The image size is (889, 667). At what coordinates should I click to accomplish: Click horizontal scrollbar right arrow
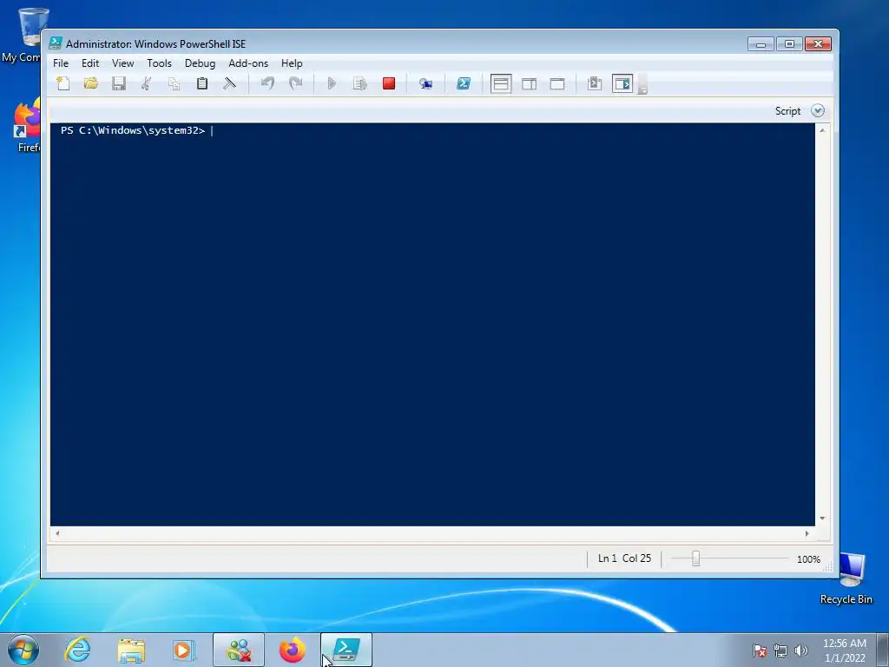pyautogui.click(x=807, y=533)
